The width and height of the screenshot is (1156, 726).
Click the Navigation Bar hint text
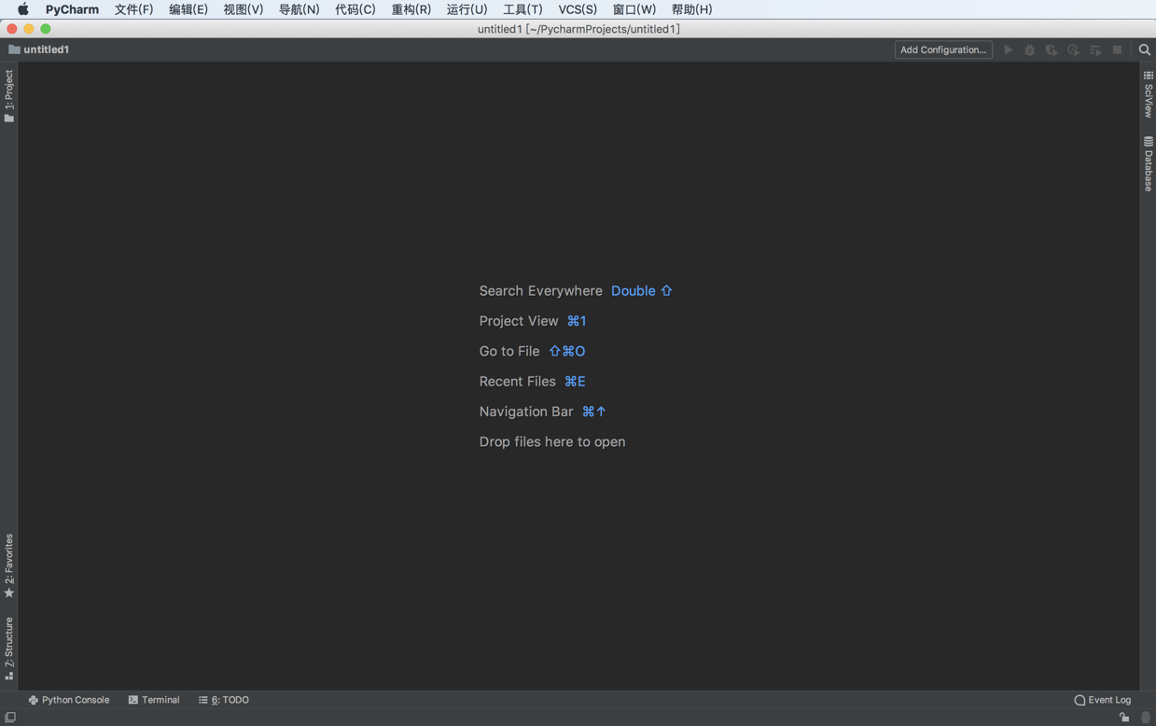[526, 412]
